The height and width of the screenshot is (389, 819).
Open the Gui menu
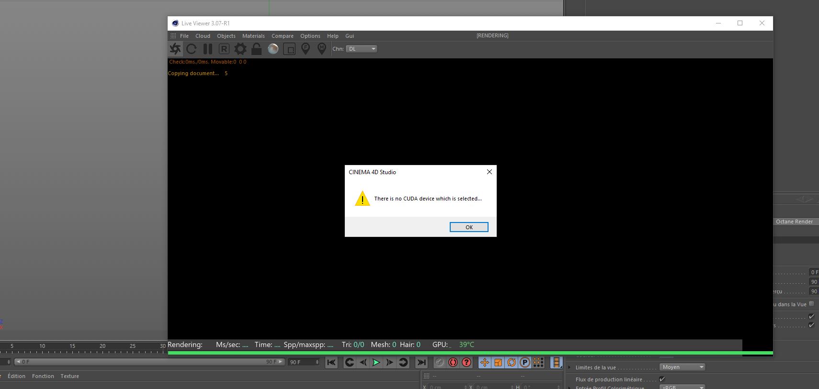(350, 36)
